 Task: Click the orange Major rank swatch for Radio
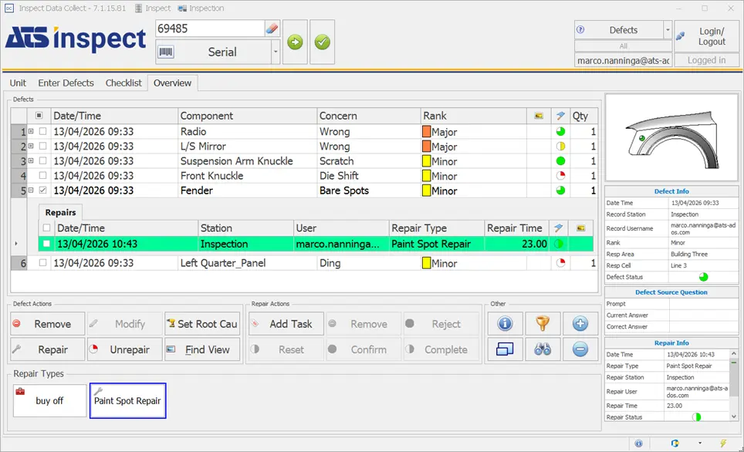426,131
